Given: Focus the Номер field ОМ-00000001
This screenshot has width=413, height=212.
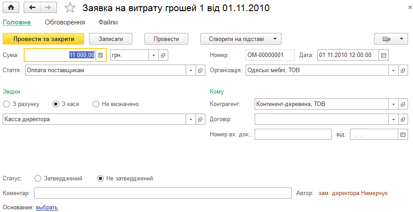Looking at the screenshot, I should pos(270,55).
